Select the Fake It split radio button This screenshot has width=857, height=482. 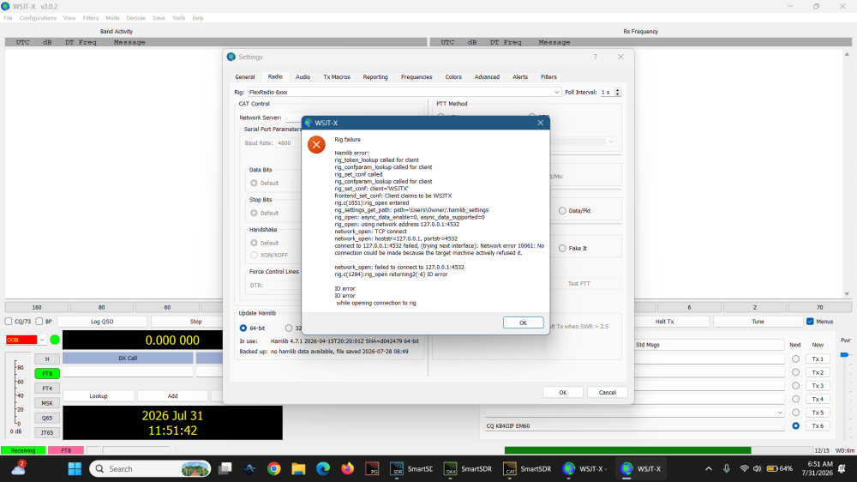[562, 249]
